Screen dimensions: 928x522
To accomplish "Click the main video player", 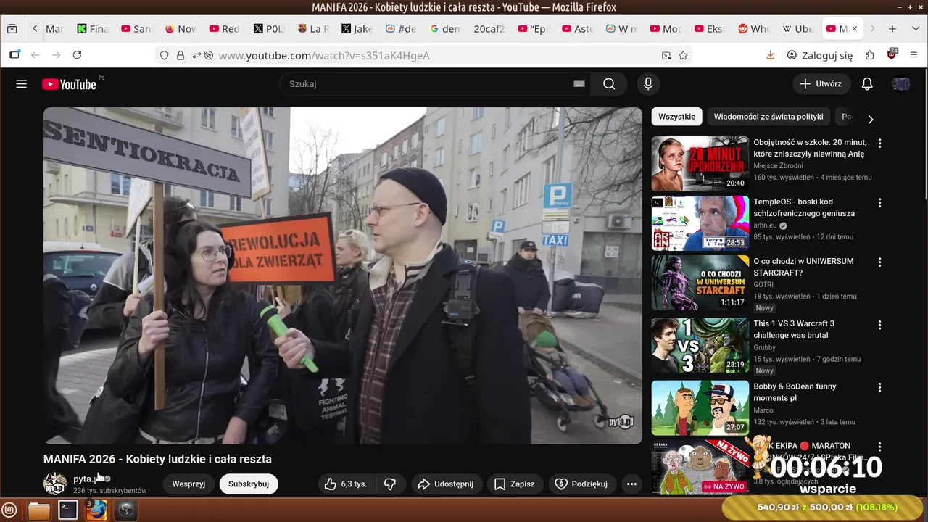I will 343,275.
